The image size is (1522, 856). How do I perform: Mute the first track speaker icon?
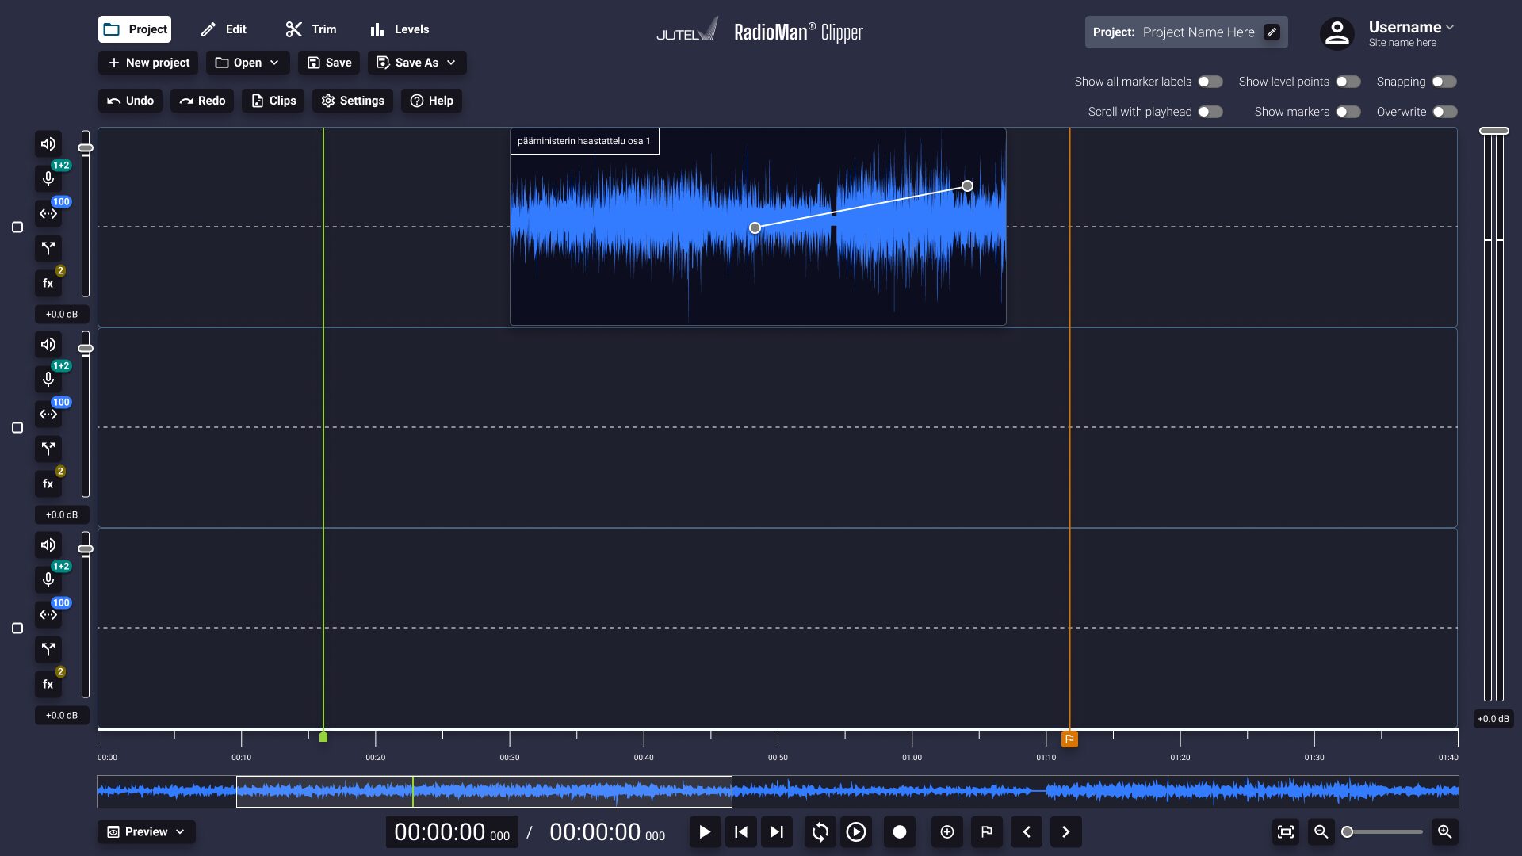point(48,143)
